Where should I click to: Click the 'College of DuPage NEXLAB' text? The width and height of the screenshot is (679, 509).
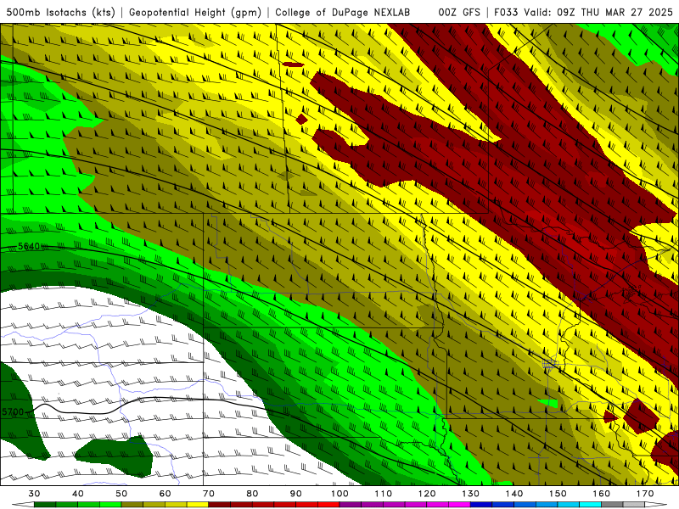pos(343,12)
